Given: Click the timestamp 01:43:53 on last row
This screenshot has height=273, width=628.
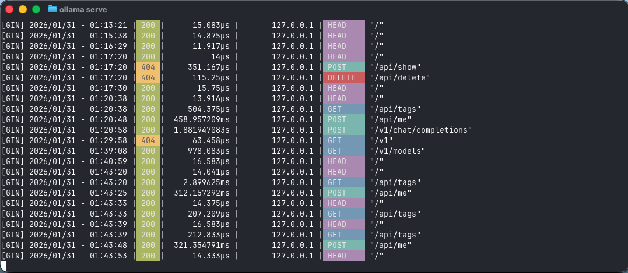Looking at the screenshot, I should 108,256.
